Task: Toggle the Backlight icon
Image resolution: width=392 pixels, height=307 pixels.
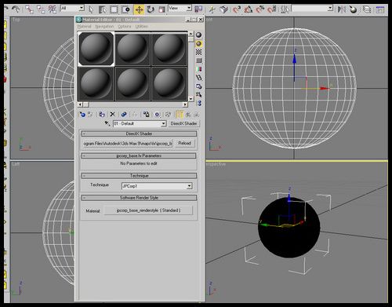Action: pos(199,43)
